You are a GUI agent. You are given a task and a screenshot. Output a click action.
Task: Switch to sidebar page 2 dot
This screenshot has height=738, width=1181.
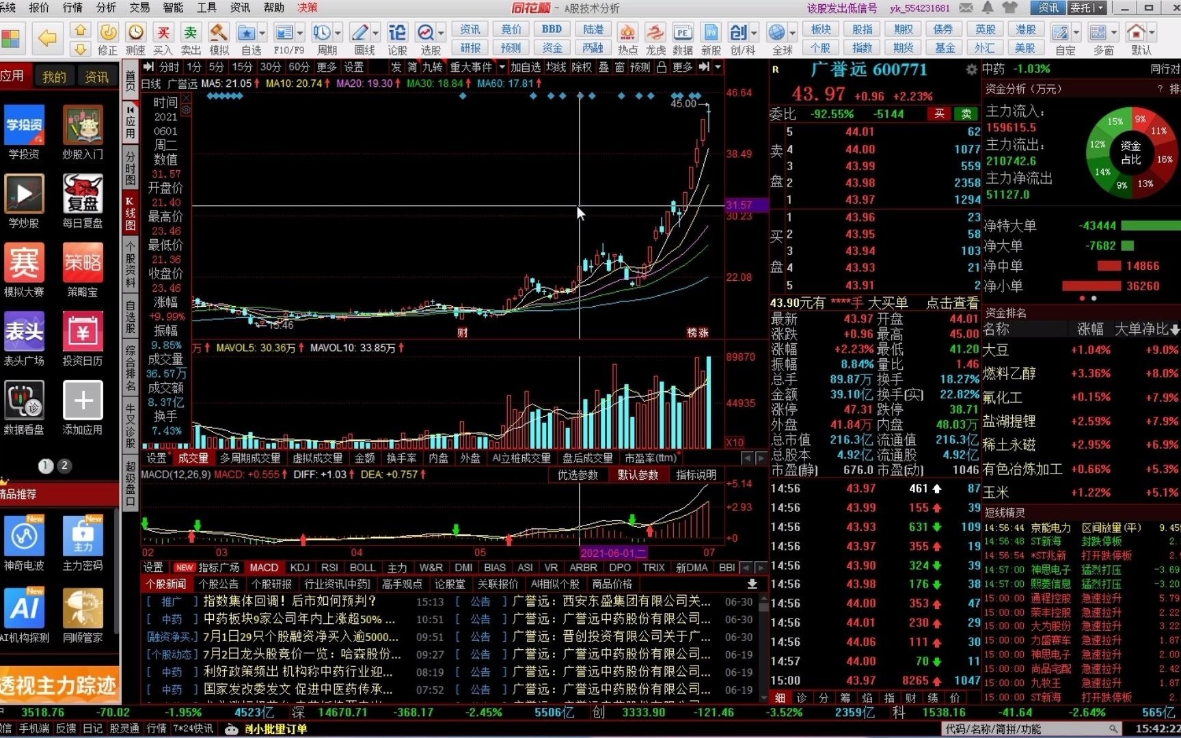tap(64, 465)
